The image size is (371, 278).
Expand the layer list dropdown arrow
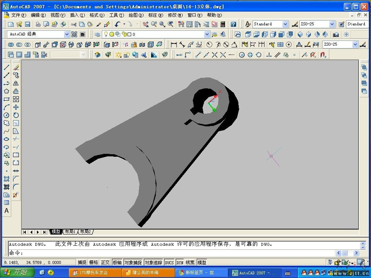click(207, 34)
